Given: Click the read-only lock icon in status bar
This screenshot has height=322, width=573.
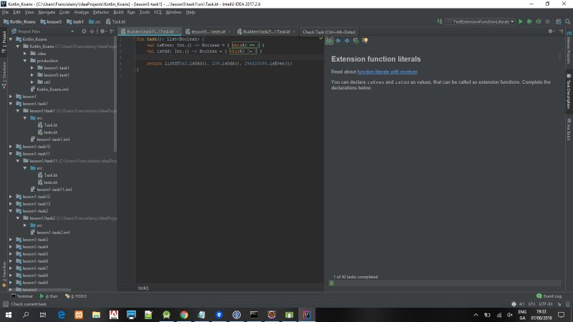Looking at the screenshot, I should [559, 303].
